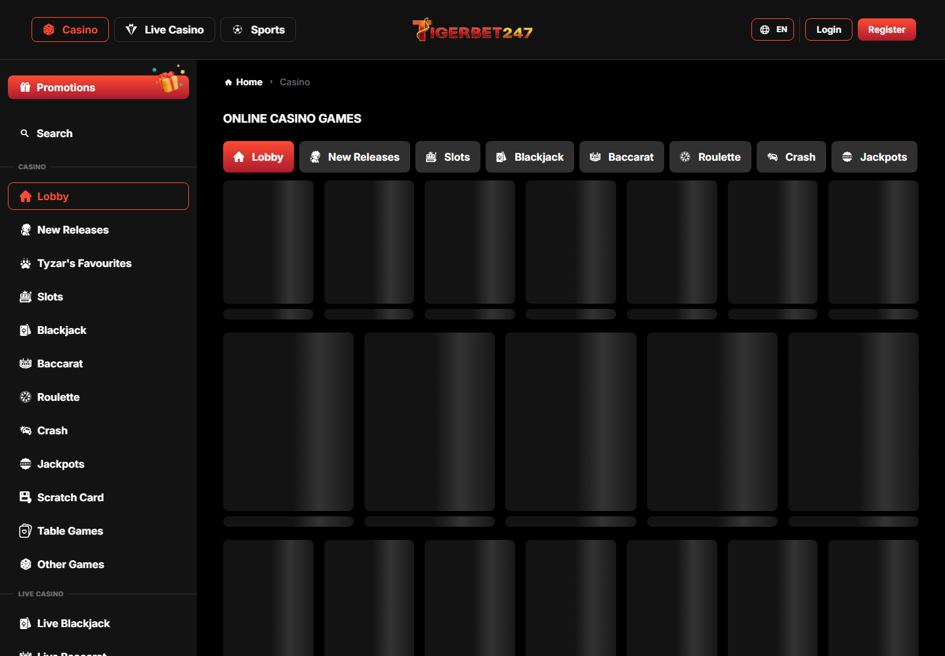Click the Jackpots icon in sidebar

(26, 464)
